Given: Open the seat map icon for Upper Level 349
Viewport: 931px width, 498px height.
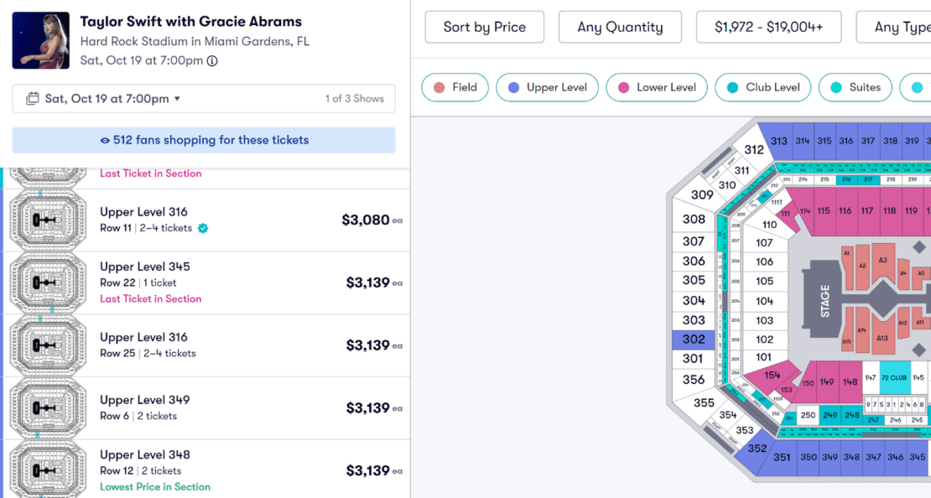Looking at the screenshot, I should [x=47, y=407].
